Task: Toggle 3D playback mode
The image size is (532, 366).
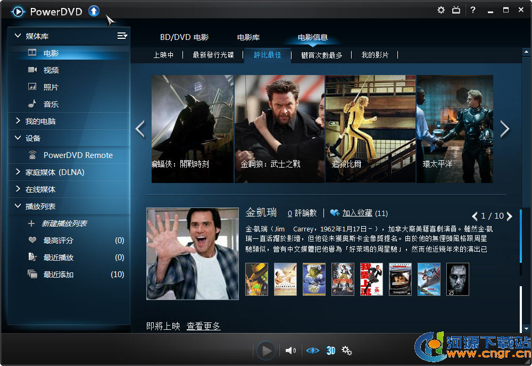Action: (330, 351)
